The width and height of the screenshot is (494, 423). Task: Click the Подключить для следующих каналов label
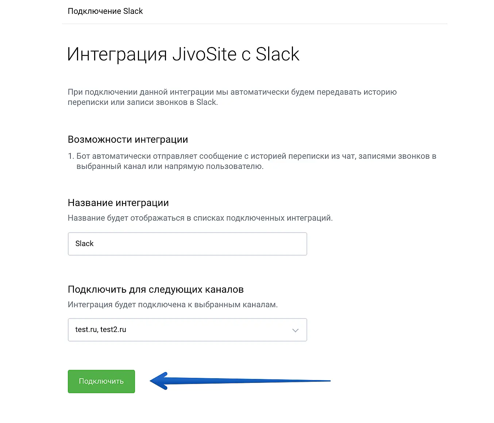pos(155,289)
